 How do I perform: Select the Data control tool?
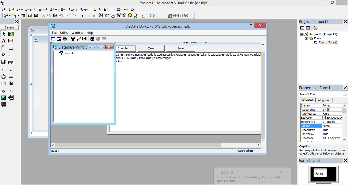11,98
